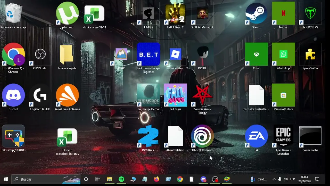330x186 pixels.
Task: Open the volume speaker control
Action: click(286, 179)
